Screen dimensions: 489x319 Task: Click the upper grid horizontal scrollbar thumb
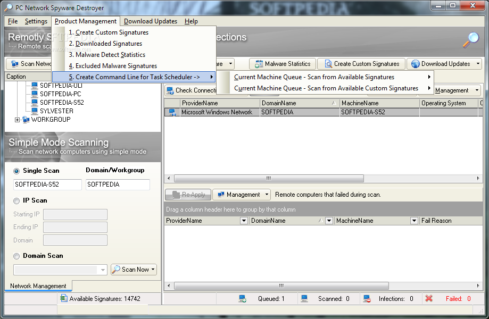[269, 179]
